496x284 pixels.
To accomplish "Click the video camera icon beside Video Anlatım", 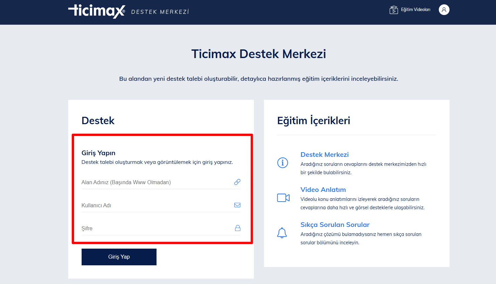I will [x=283, y=198].
